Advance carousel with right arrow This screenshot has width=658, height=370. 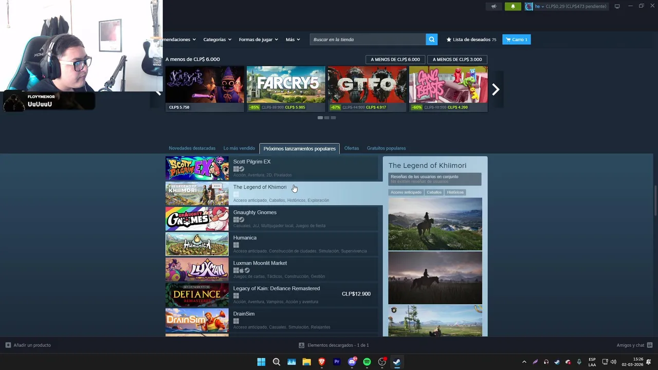[x=496, y=89]
